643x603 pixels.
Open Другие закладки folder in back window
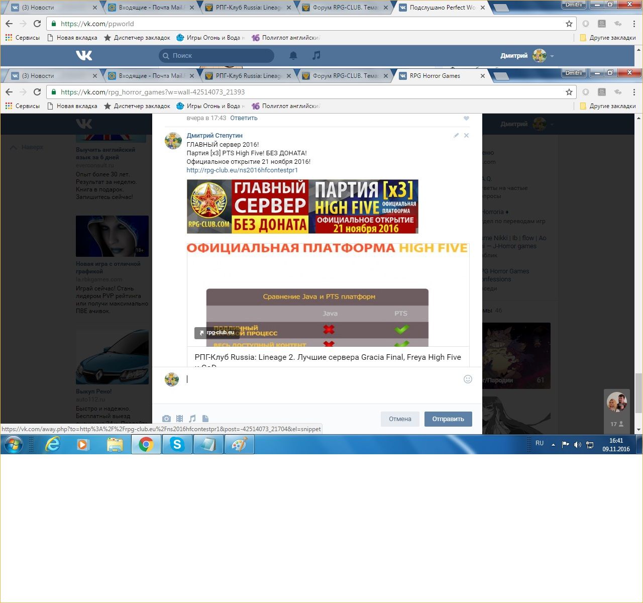(608, 38)
